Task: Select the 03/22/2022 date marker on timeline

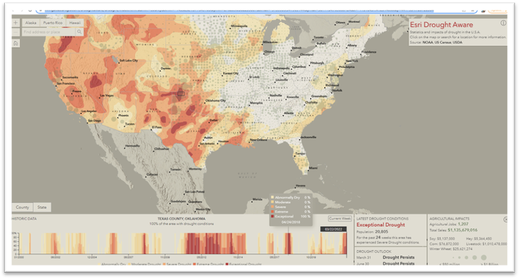Action: click(333, 229)
